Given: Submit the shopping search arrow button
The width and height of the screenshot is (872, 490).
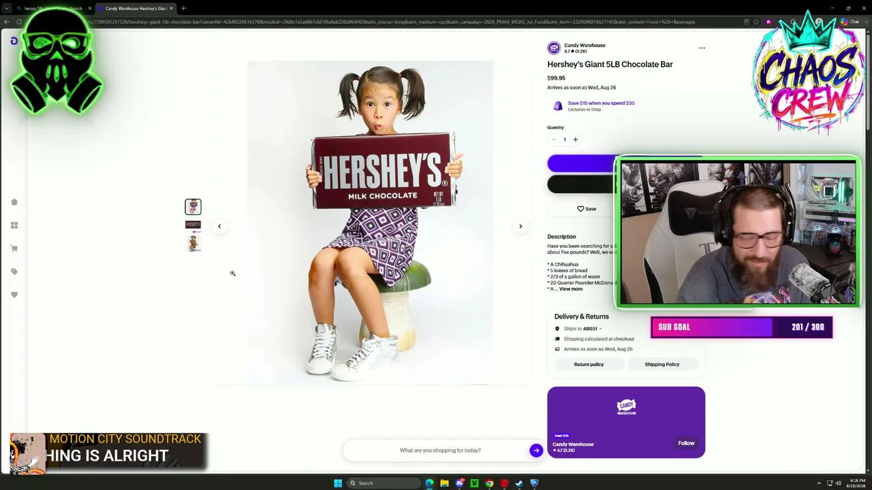Looking at the screenshot, I should pos(536,451).
